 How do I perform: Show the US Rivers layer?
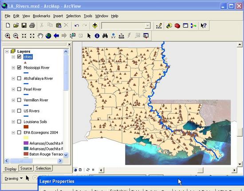coord(19,111)
